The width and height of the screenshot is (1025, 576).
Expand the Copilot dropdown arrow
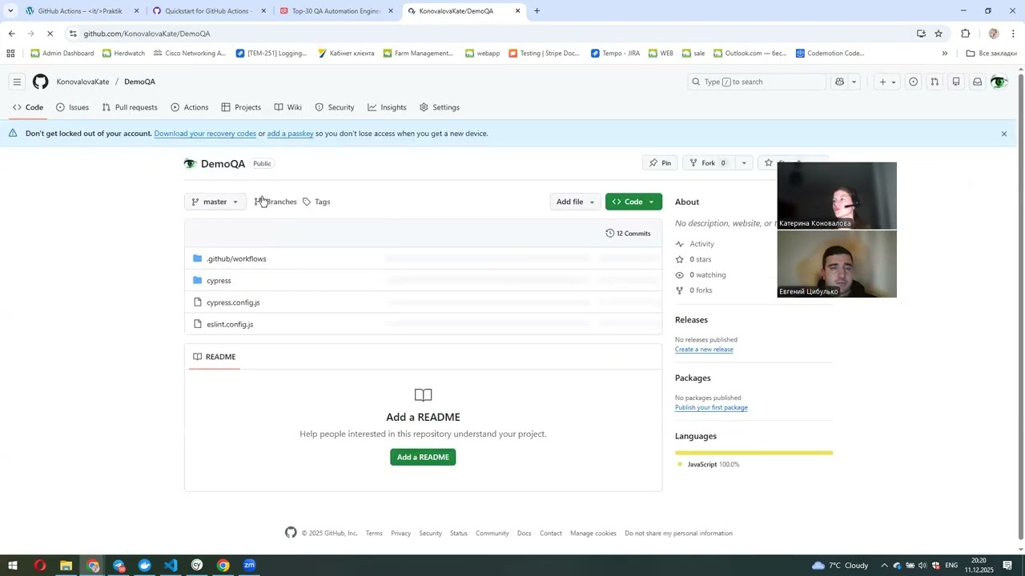click(854, 82)
